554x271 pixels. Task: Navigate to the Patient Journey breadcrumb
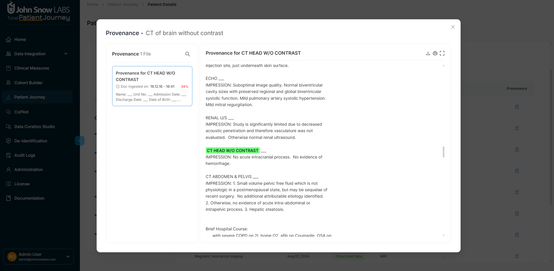pos(123,4)
